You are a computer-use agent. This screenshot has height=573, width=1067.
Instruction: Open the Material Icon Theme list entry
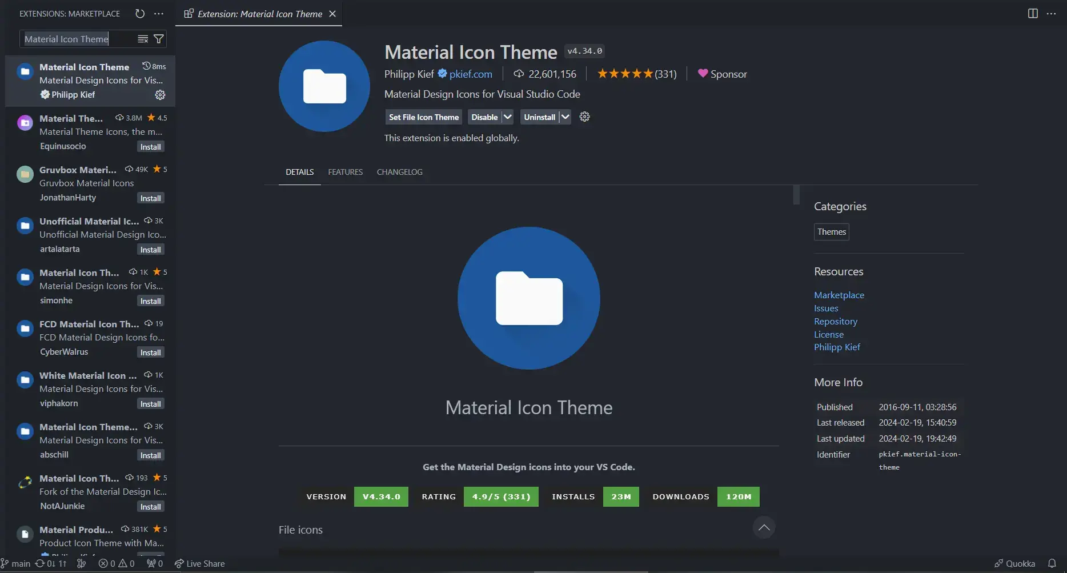coord(90,81)
